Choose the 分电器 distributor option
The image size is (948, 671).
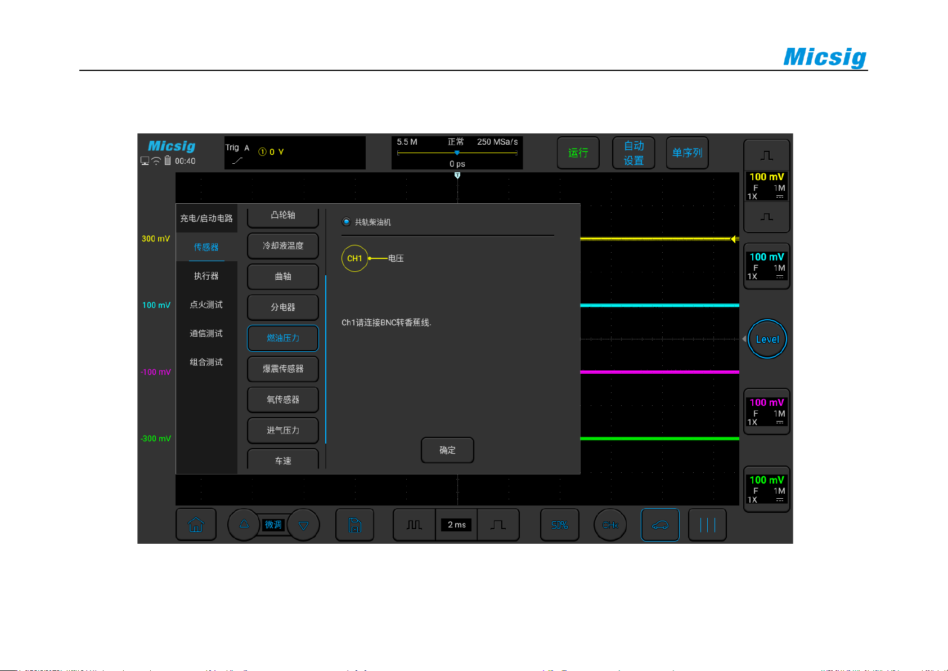coord(283,307)
